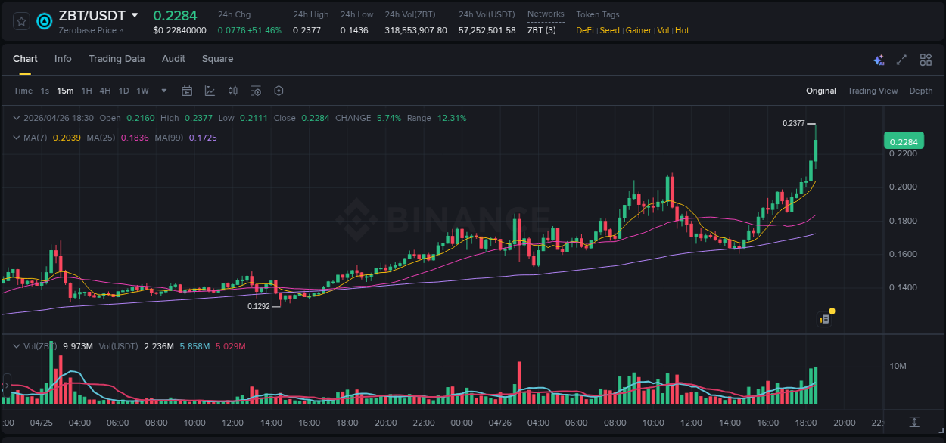Image resolution: width=946 pixels, height=443 pixels.
Task: Expand chart to fullscreen with diagonal arrows icon
Action: point(901,59)
